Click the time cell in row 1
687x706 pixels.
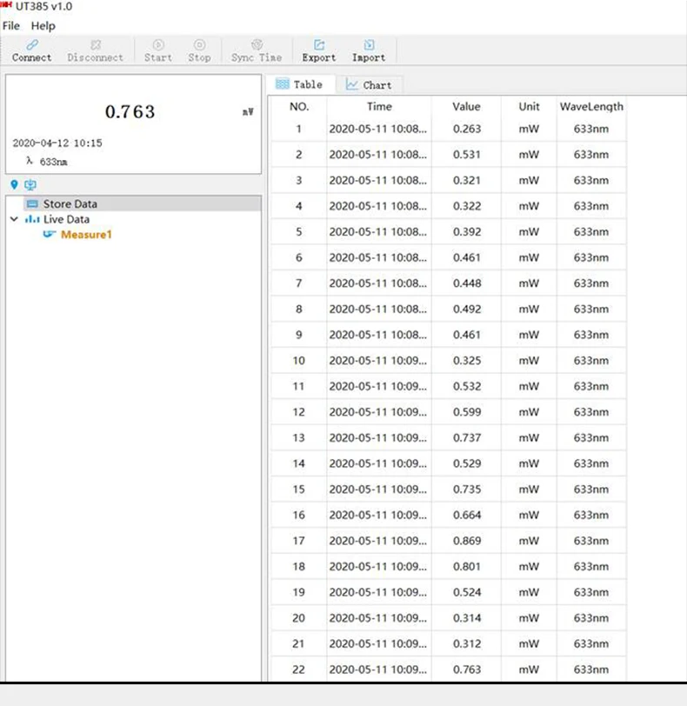378,129
